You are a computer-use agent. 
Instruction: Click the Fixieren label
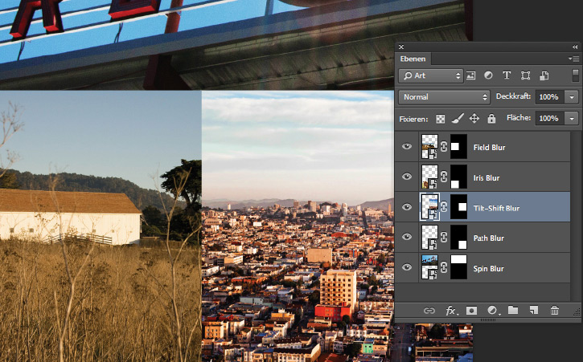413,119
